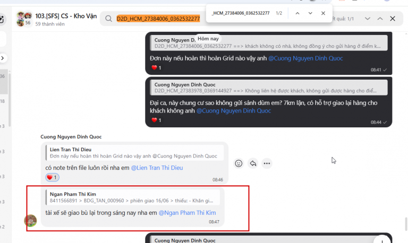Click the left sidebar scrollbar thumb
Screen dimensions: 408x243
10,100
